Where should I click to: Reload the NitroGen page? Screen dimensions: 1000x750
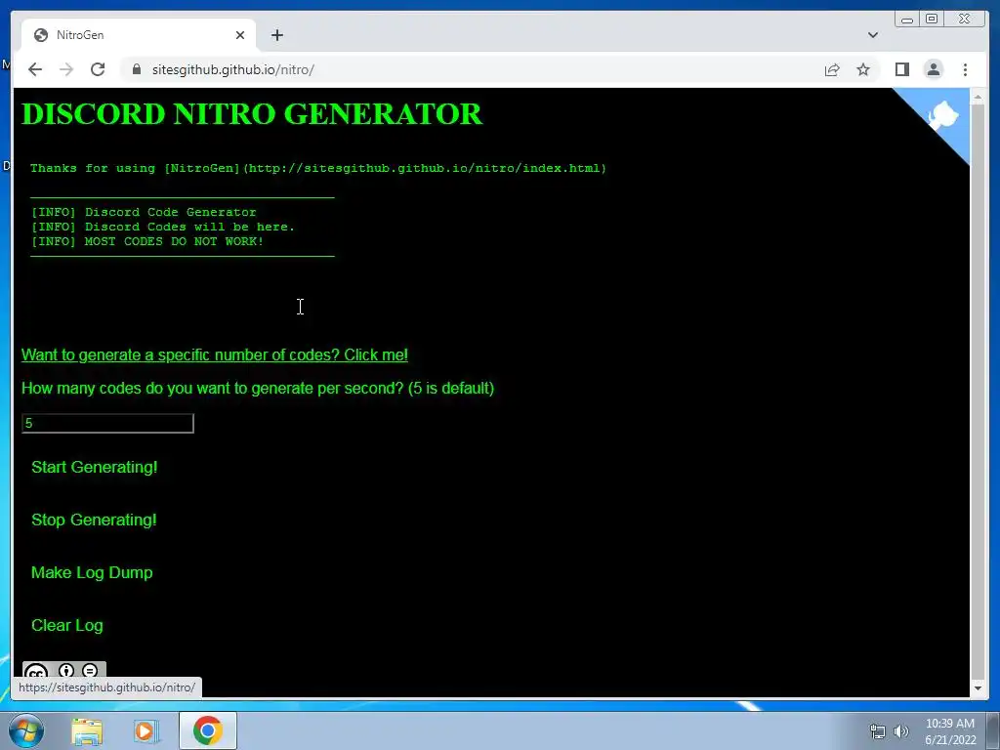[x=98, y=69]
